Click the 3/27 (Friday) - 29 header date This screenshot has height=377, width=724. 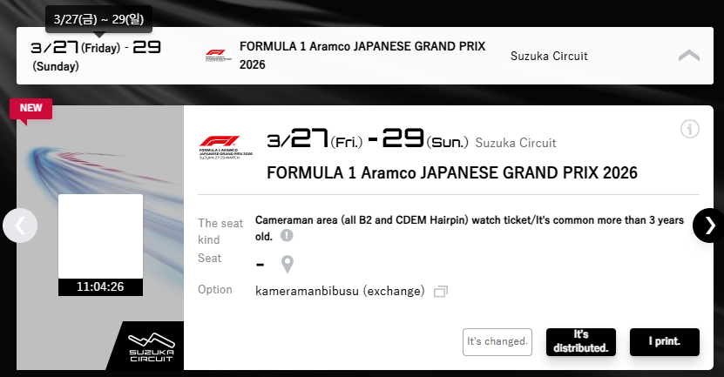96,55
